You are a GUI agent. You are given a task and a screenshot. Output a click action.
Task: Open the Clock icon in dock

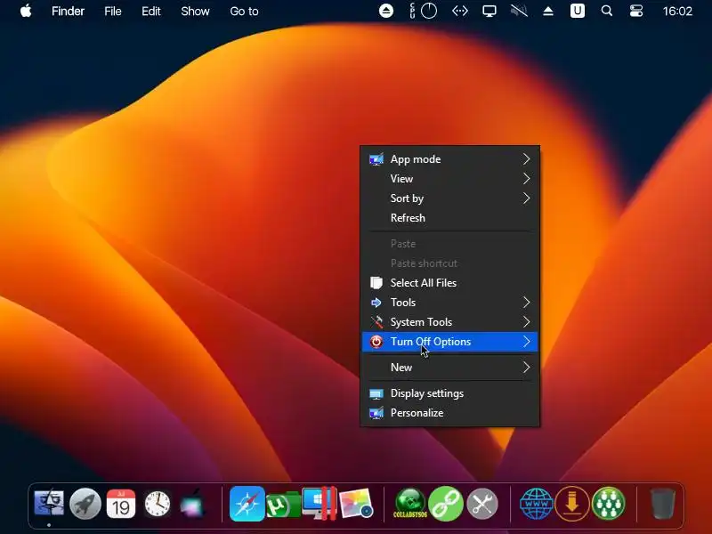[158, 504]
